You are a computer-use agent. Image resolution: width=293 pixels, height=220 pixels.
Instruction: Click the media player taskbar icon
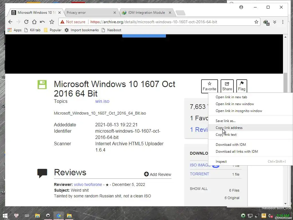[x=48, y=216]
